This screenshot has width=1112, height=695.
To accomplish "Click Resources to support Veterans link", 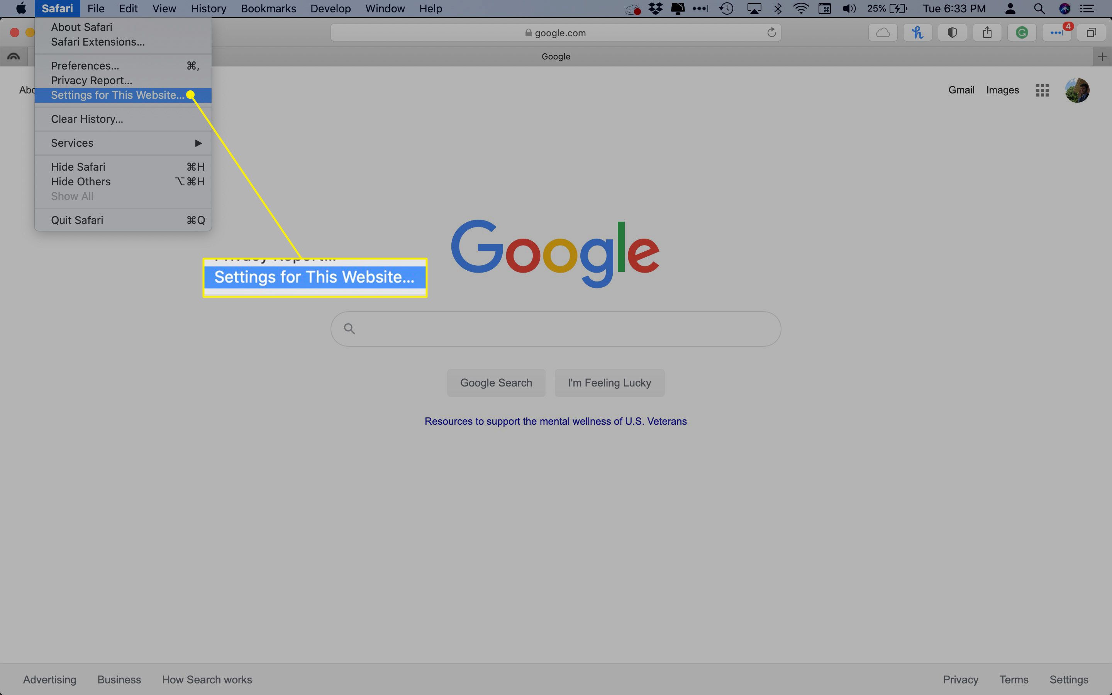I will pyautogui.click(x=556, y=420).
